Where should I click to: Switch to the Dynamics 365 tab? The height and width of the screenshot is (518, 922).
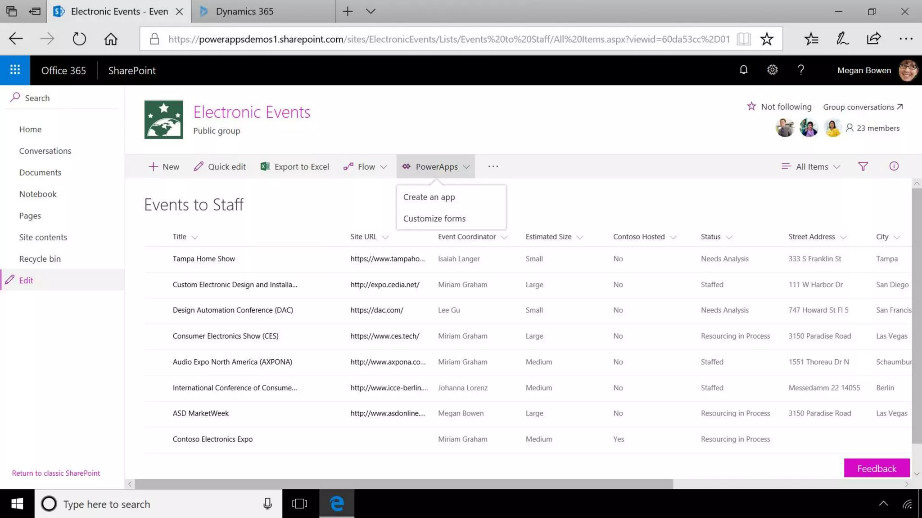click(x=244, y=11)
